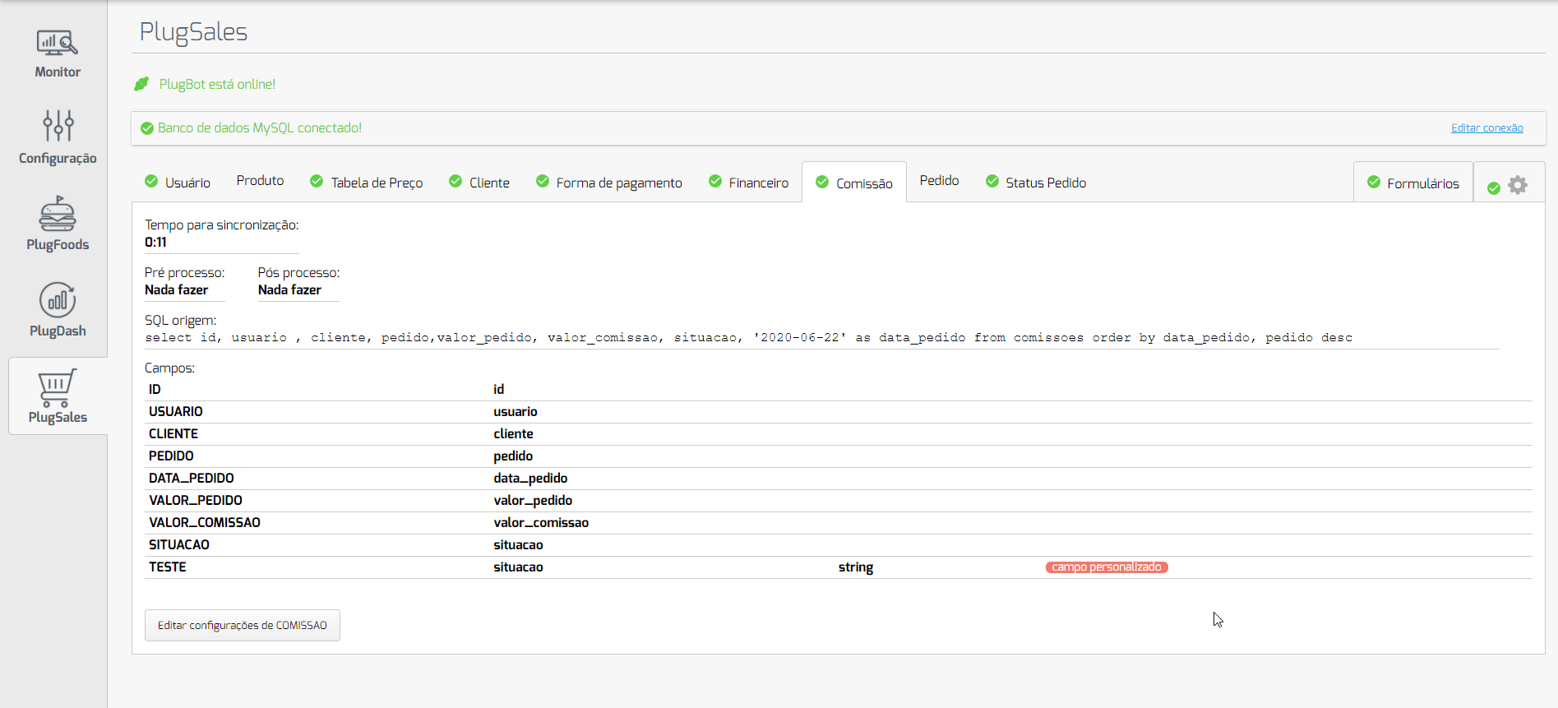Click the DATA_PEDIDO field row label
The width and height of the screenshot is (1558, 708).
(192, 479)
